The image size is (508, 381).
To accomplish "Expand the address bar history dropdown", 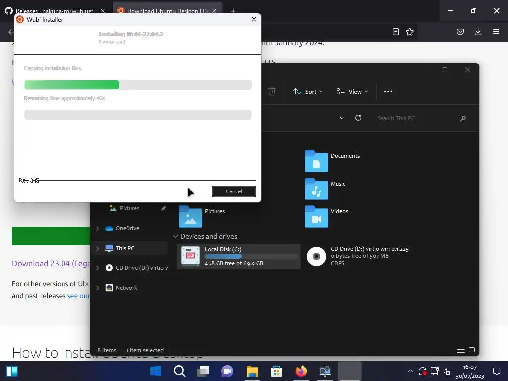I will pyautogui.click(x=341, y=118).
